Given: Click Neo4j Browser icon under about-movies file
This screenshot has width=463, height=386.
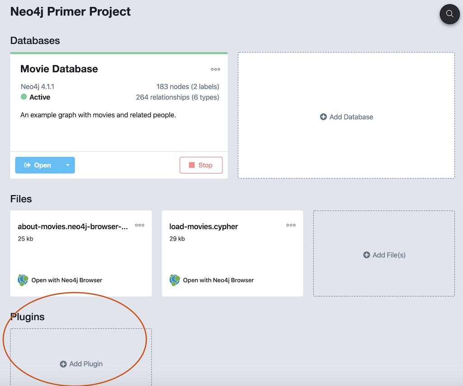Looking at the screenshot, I should coord(23,280).
